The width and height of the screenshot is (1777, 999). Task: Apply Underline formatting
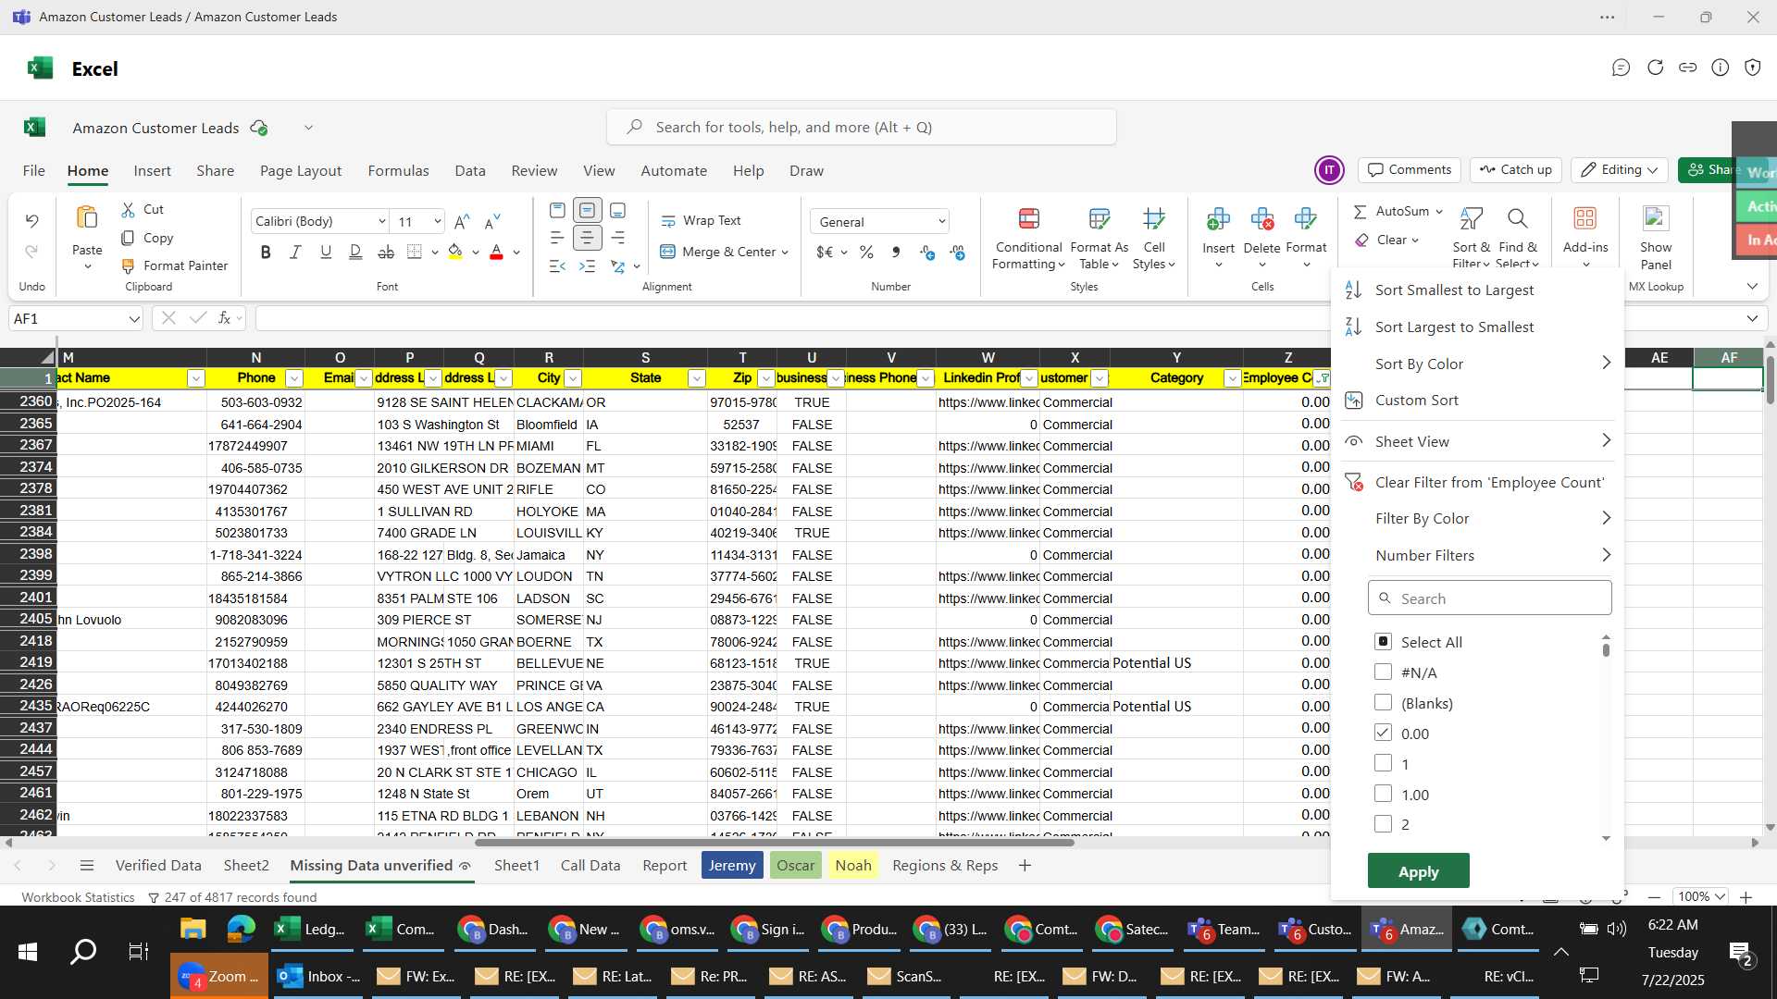326,252
